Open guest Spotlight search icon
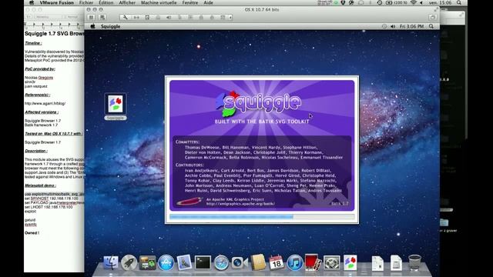The width and height of the screenshot is (493, 277). [x=431, y=26]
